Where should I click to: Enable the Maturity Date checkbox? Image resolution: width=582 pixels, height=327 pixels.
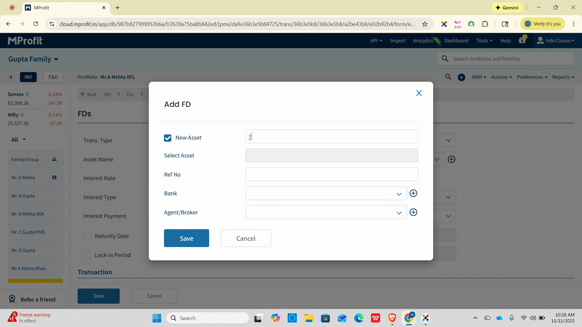coord(87,236)
